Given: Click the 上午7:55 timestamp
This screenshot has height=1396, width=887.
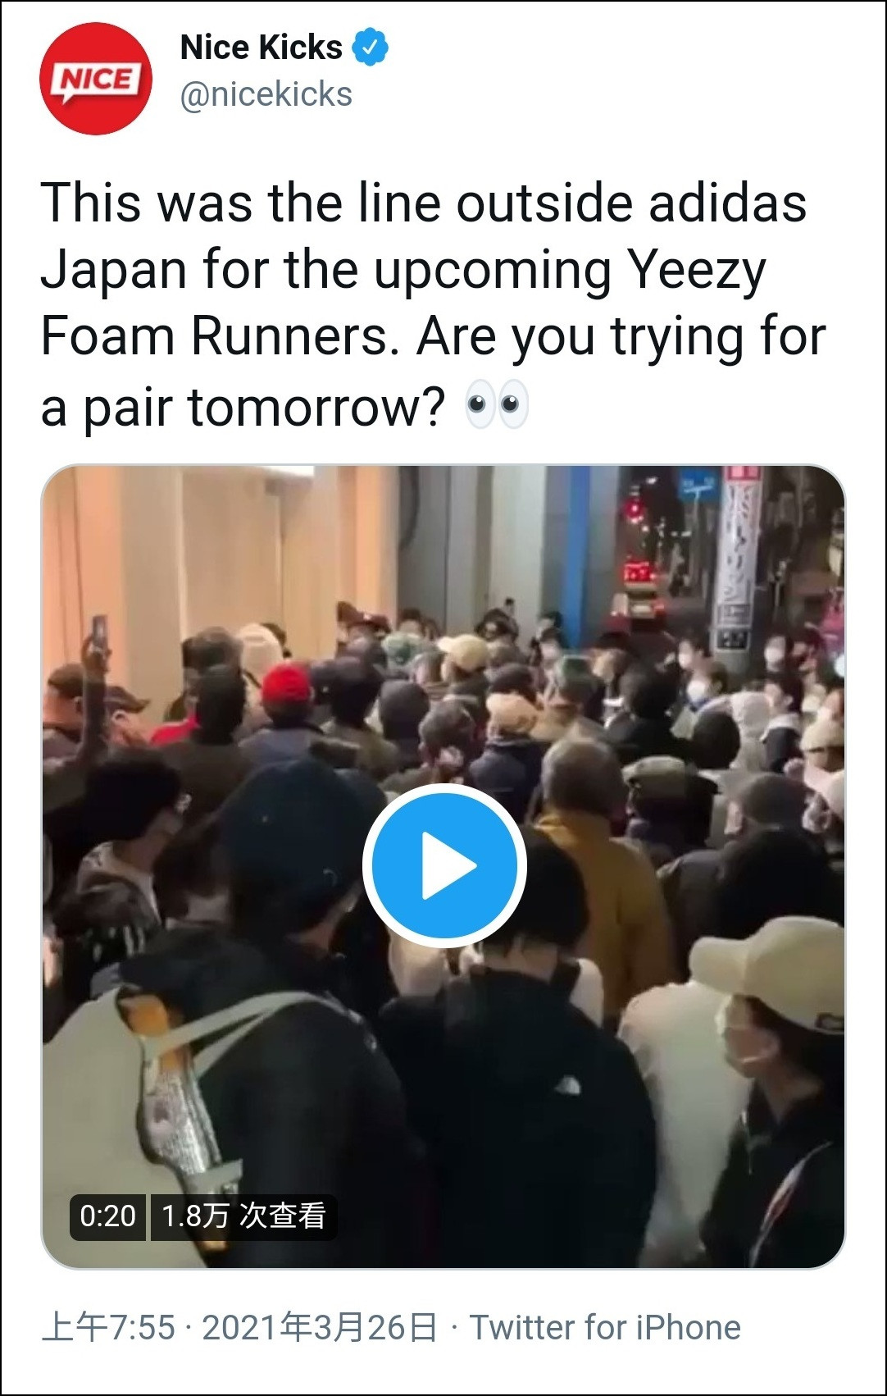Looking at the screenshot, I should click(108, 1327).
